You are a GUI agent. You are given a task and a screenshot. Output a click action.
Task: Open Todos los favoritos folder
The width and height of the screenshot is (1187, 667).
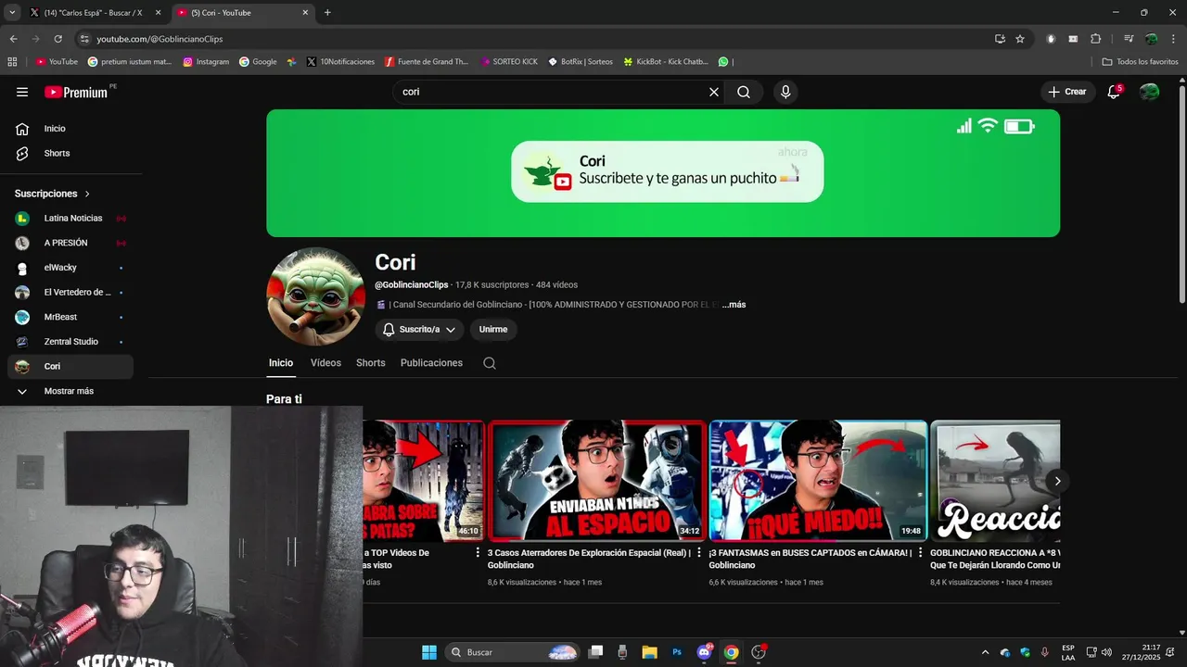pyautogui.click(x=1140, y=62)
